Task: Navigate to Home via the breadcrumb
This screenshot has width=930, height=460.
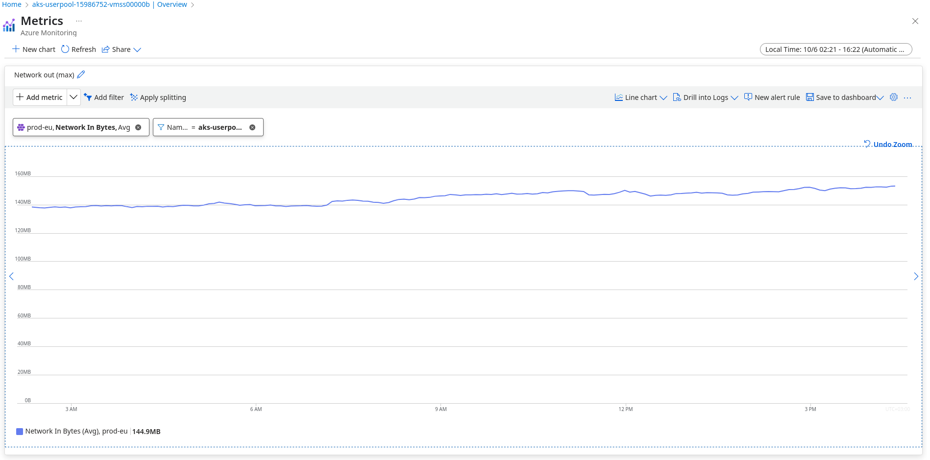Action: (x=11, y=4)
